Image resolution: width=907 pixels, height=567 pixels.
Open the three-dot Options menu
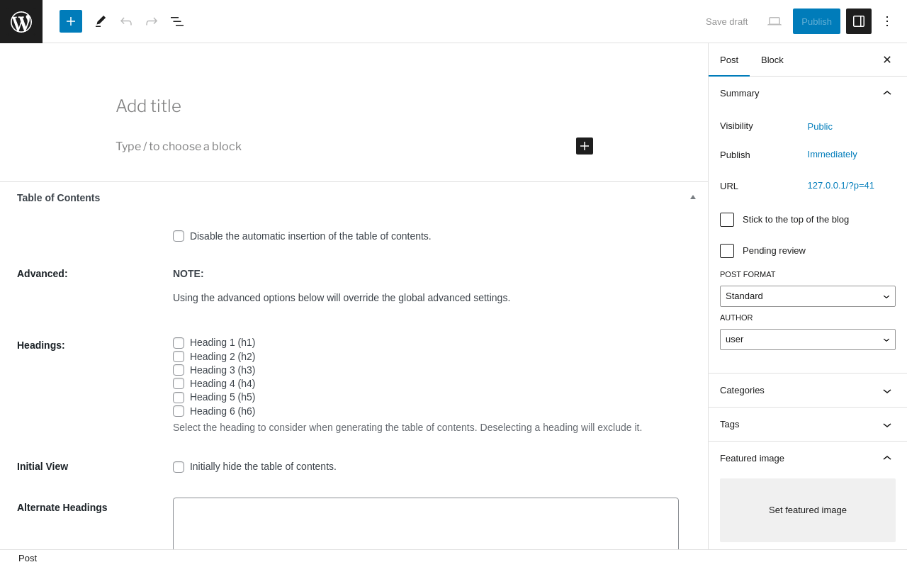pos(887,21)
